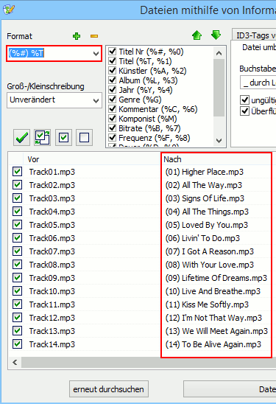Viewport: 276px width, 404px height.
Task: Uncheck the Track05.mp3 file checkbox
Action: tap(17, 225)
